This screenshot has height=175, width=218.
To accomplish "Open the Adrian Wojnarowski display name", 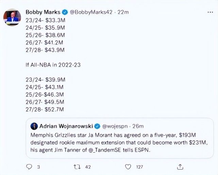I will tap(66, 126).
